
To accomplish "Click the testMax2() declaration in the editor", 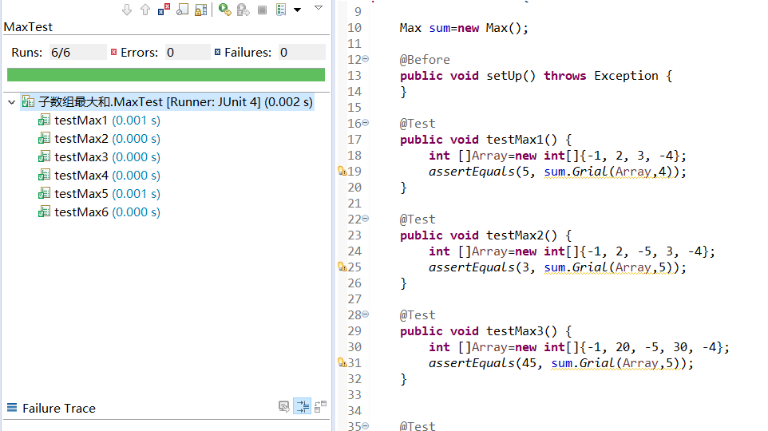I will [485, 235].
